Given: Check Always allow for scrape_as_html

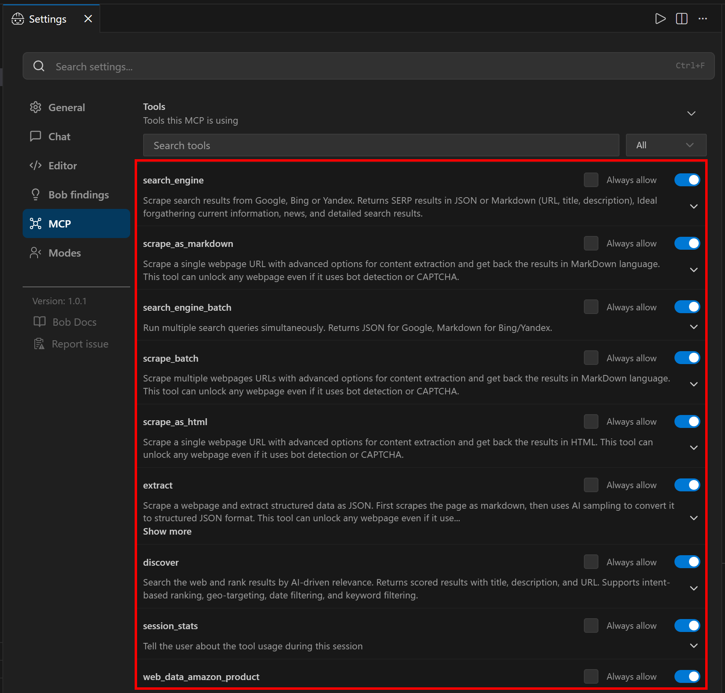Looking at the screenshot, I should [591, 421].
